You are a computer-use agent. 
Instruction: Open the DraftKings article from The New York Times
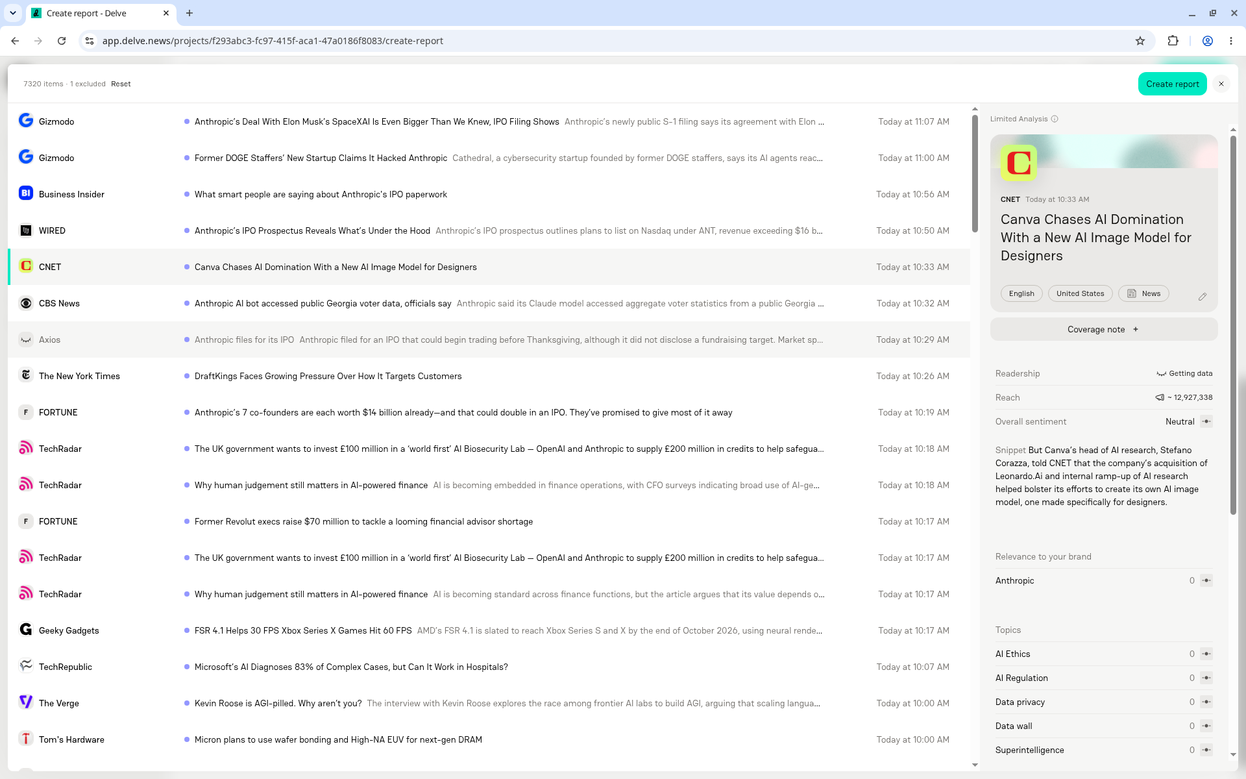coord(489,376)
